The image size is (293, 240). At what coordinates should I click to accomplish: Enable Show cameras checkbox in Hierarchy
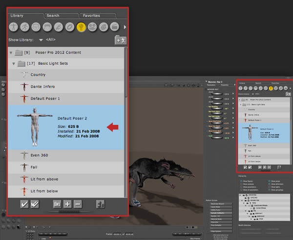pos(241,184)
